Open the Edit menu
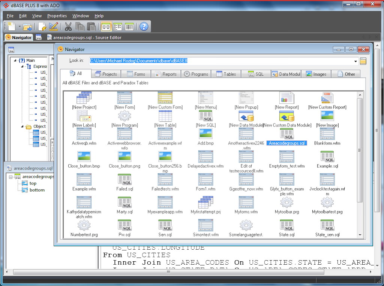The image size is (384, 286). pos(23,16)
